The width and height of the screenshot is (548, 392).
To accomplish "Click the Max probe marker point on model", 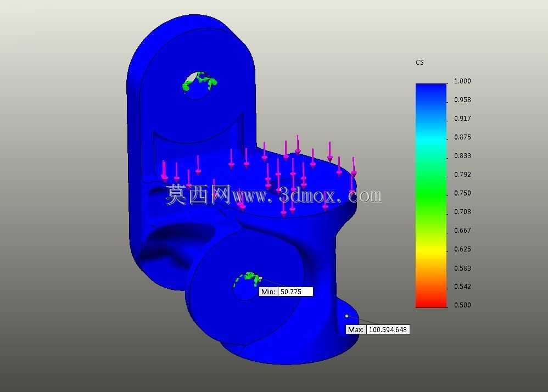I will tap(346, 316).
